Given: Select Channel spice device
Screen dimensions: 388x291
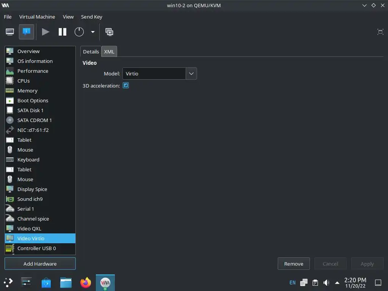Looking at the screenshot, I should 40,219.
